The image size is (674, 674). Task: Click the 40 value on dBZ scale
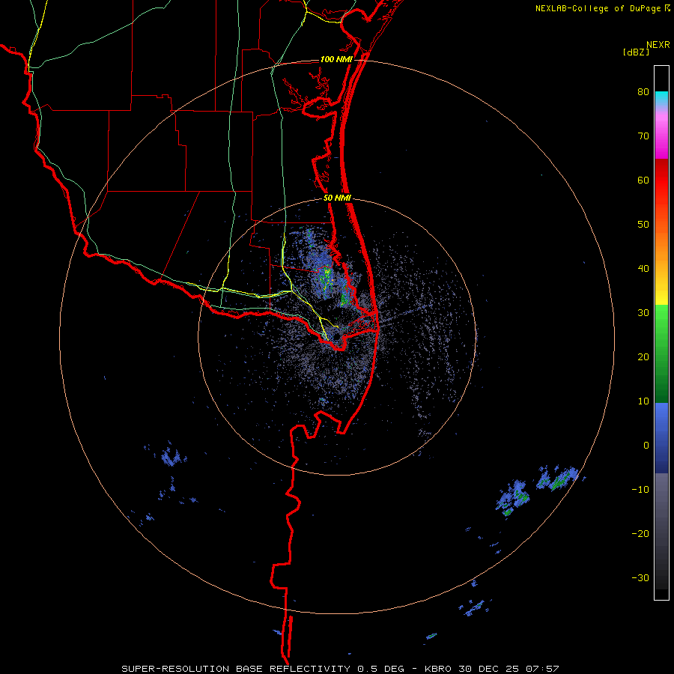pos(643,269)
